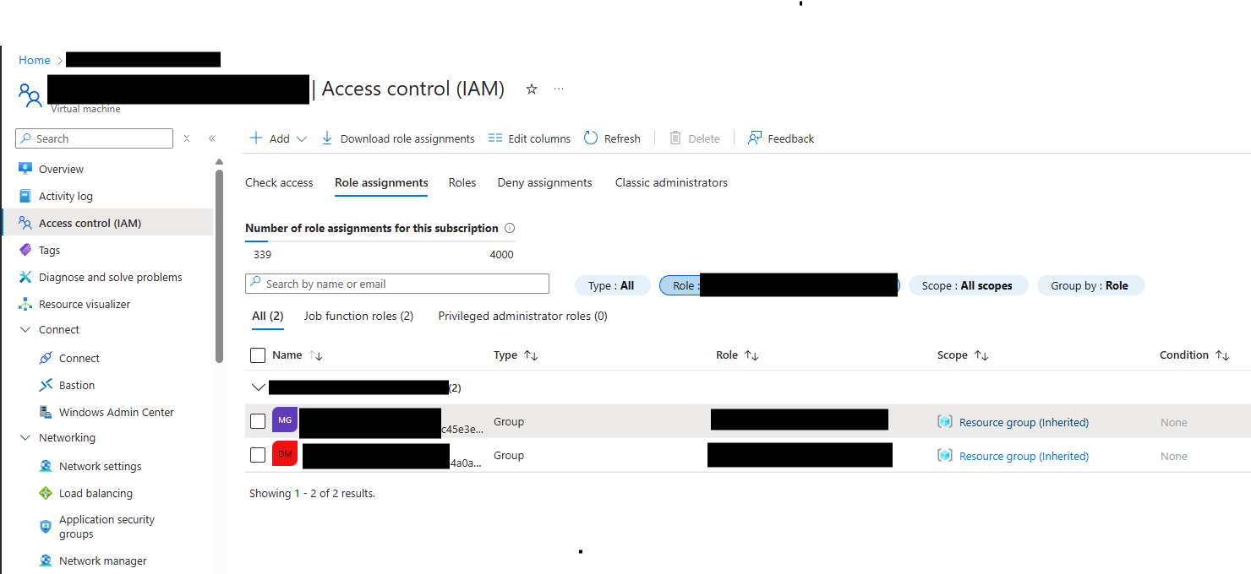Image resolution: width=1251 pixels, height=574 pixels.
Task: Click the Resource visualizer icon
Action: tap(25, 304)
